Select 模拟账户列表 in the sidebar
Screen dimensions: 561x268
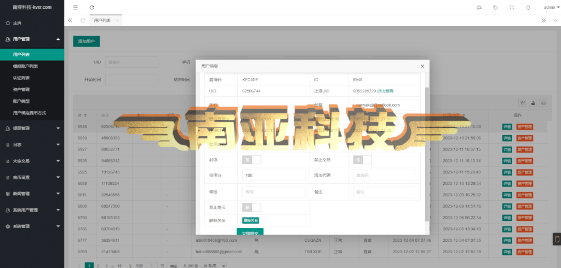32,66
